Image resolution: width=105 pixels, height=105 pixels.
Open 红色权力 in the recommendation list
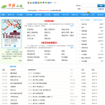pyautogui.click(x=84, y=38)
